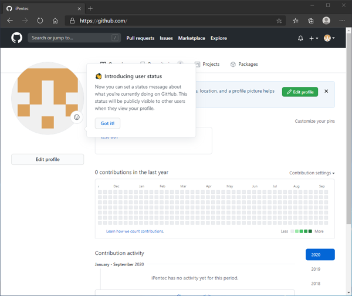The width and height of the screenshot is (352, 296).
Task: Open browser settings and more menu
Action: (342, 21)
